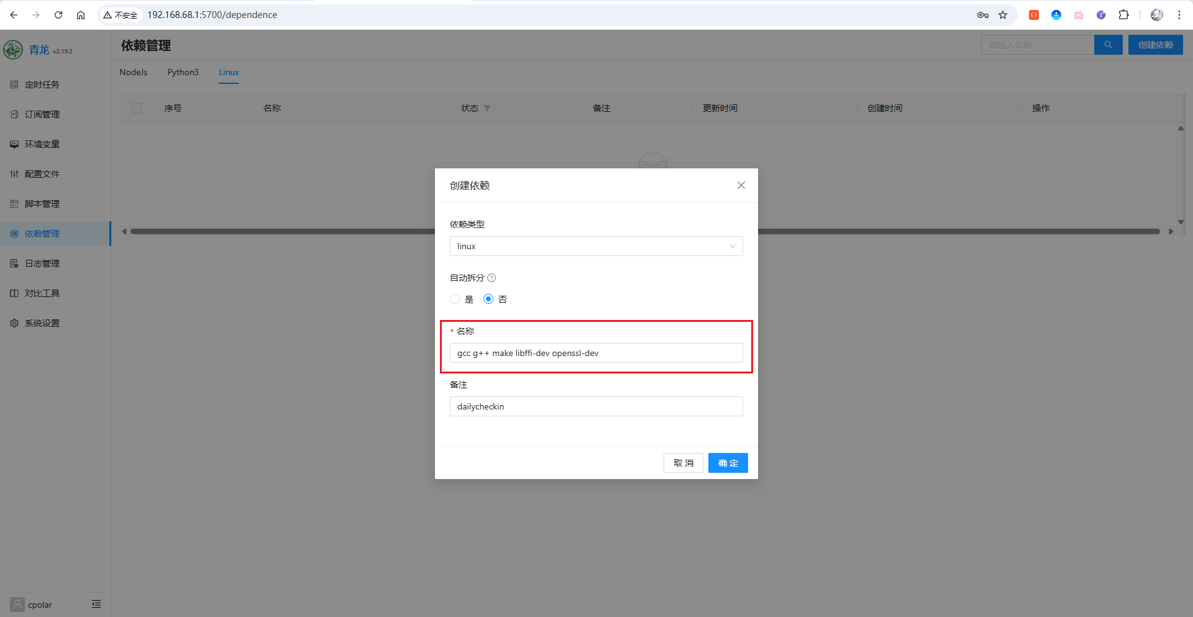Viewport: 1193px width, 617px height.
Task: Open 环境变量 from the sidebar
Action: tap(42, 144)
